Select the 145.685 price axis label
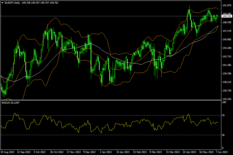Screen dimensions: 233x155 [x=227, y=40]
